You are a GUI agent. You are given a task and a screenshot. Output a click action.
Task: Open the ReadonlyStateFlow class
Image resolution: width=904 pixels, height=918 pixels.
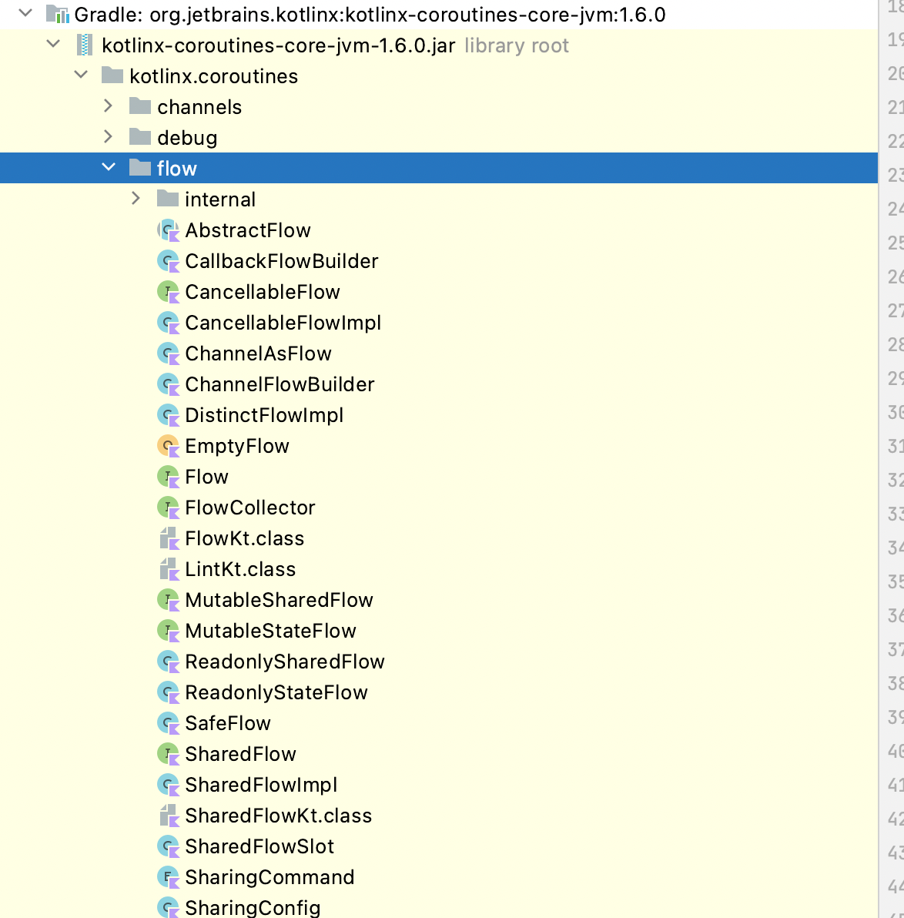[276, 693]
